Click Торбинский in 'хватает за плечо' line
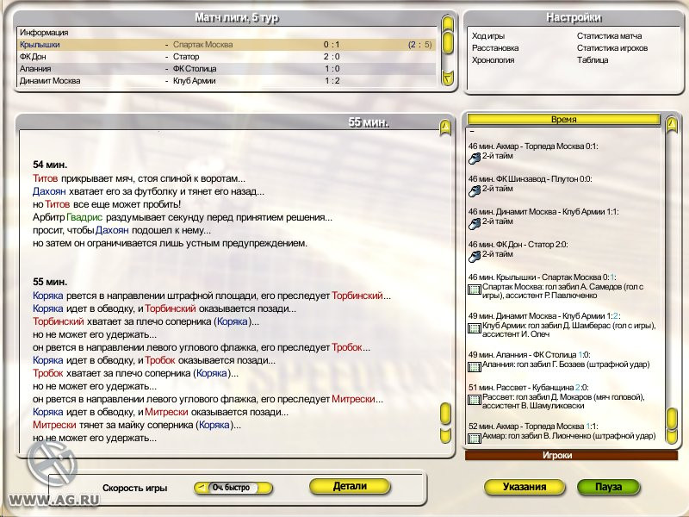Image resolution: width=689 pixels, height=517 pixels. [x=58, y=321]
